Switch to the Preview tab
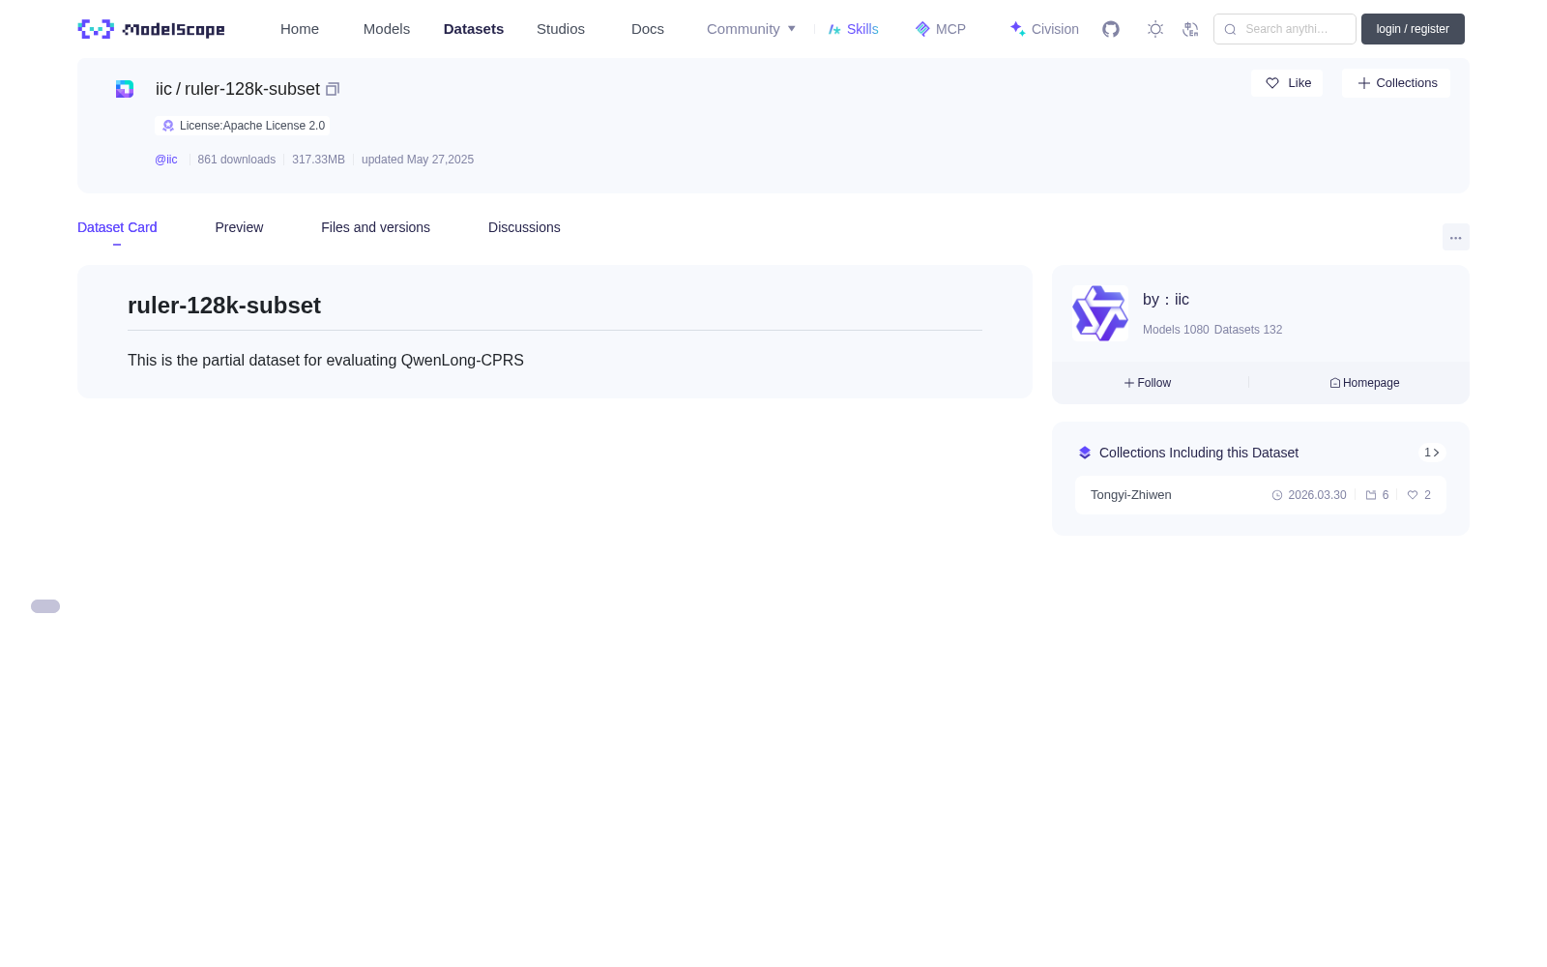This screenshot has width=1547, height=967. point(239,227)
